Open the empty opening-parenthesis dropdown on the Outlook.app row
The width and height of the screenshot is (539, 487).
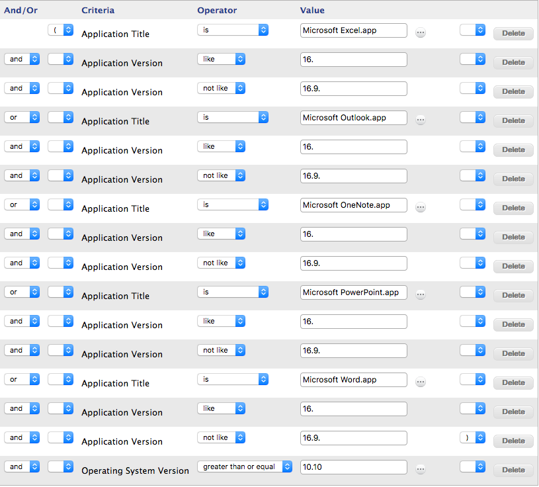[60, 117]
